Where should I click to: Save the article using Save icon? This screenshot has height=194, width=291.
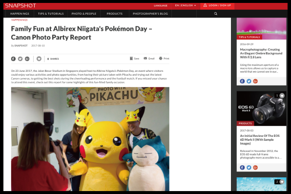click(134, 58)
